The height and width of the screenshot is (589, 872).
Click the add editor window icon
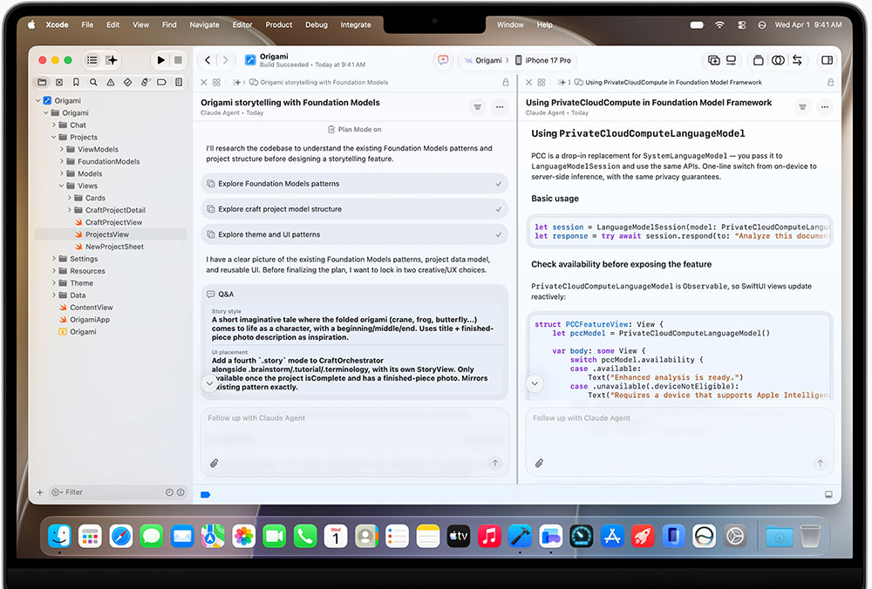click(714, 60)
